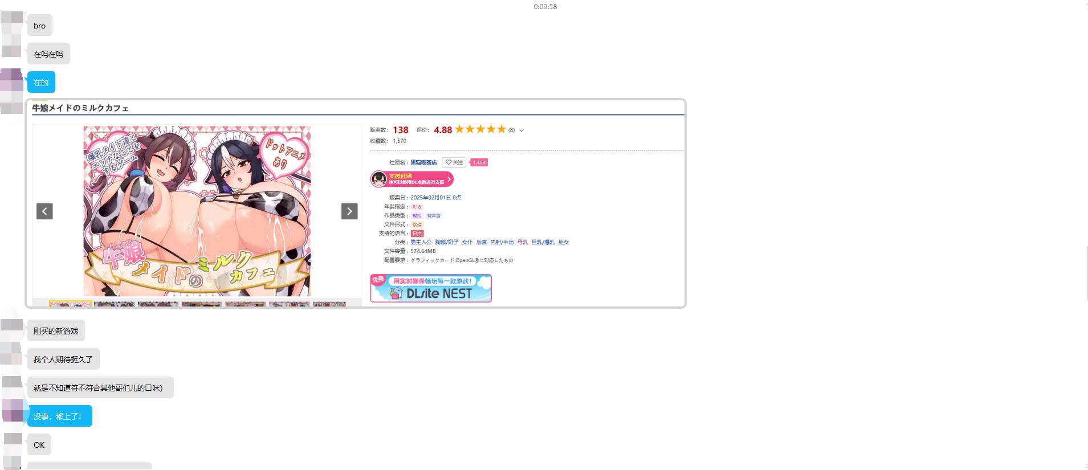Screen dimensions: 1088x470
Task: Click the 软件 file format tag
Action: (417, 224)
